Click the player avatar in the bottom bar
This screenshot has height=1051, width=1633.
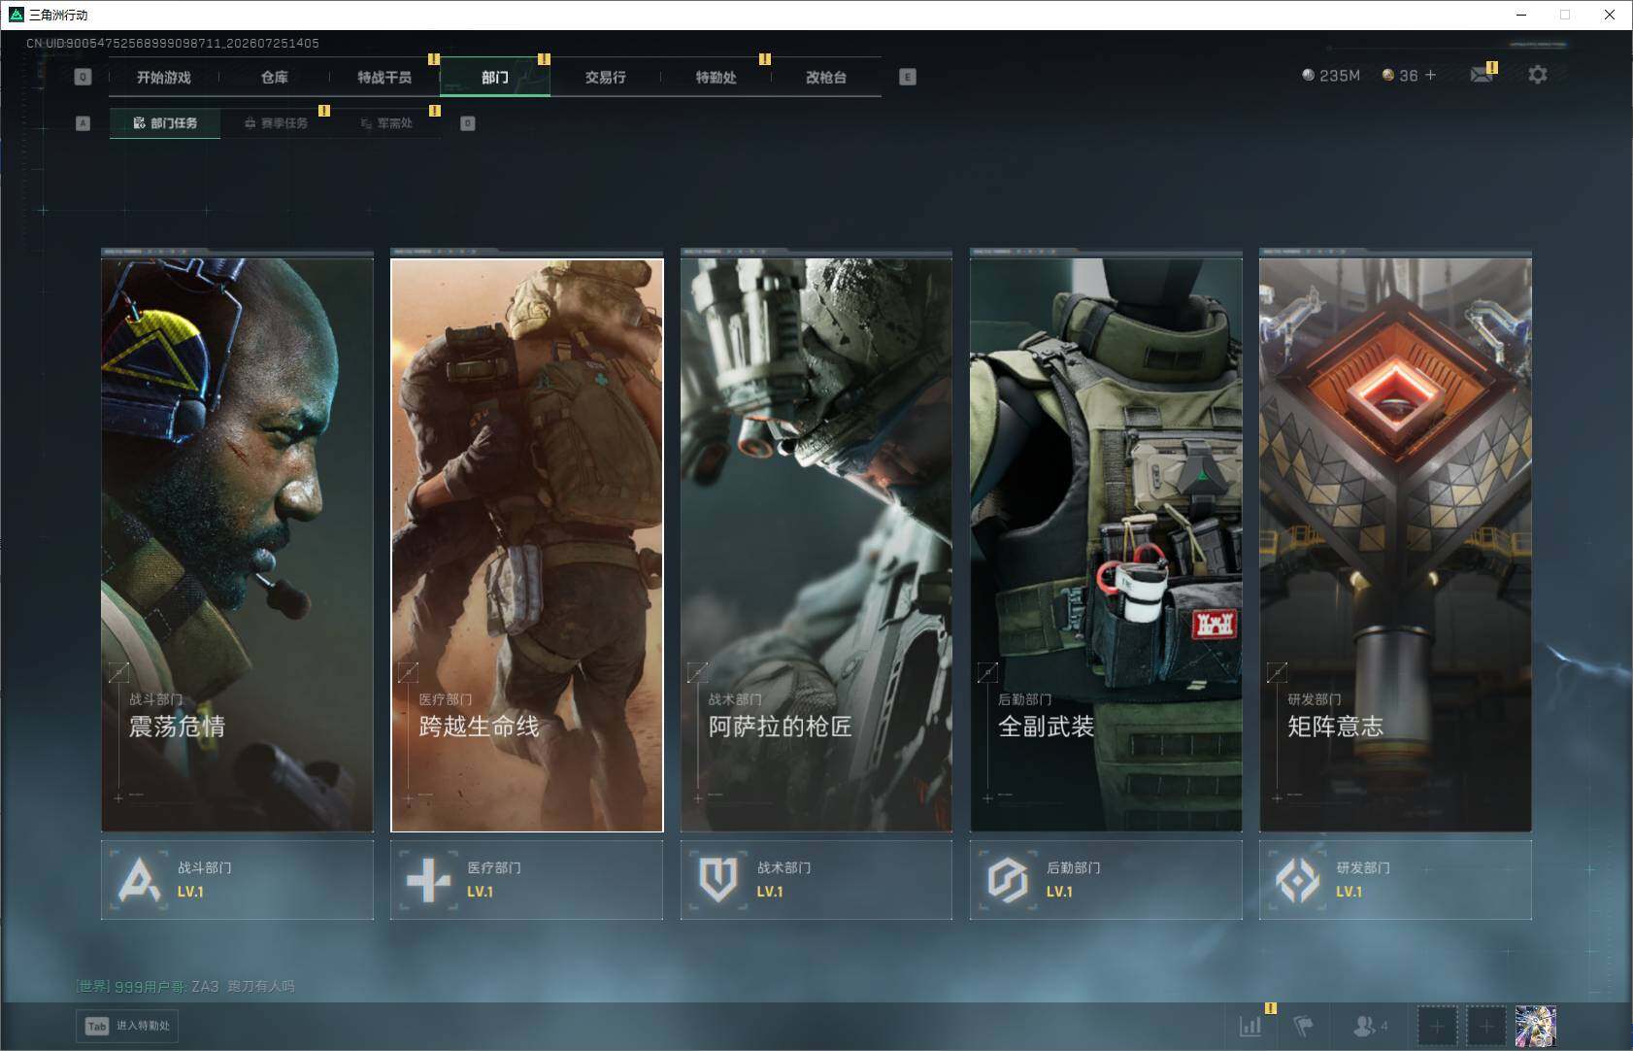coord(1536,1026)
